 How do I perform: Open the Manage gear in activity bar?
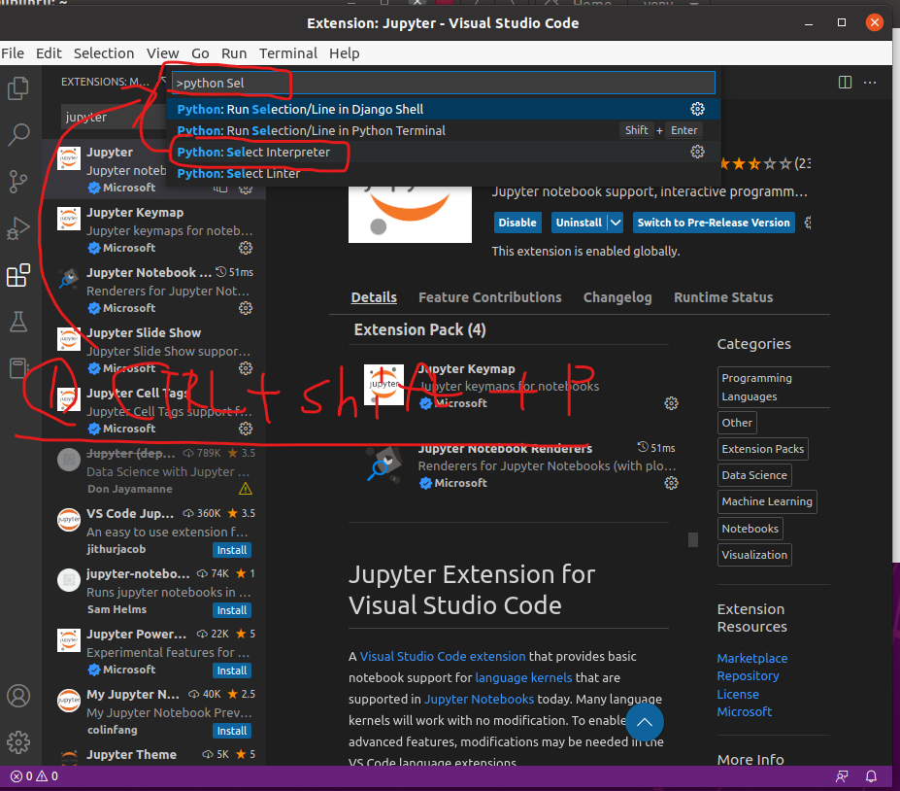pyautogui.click(x=18, y=742)
